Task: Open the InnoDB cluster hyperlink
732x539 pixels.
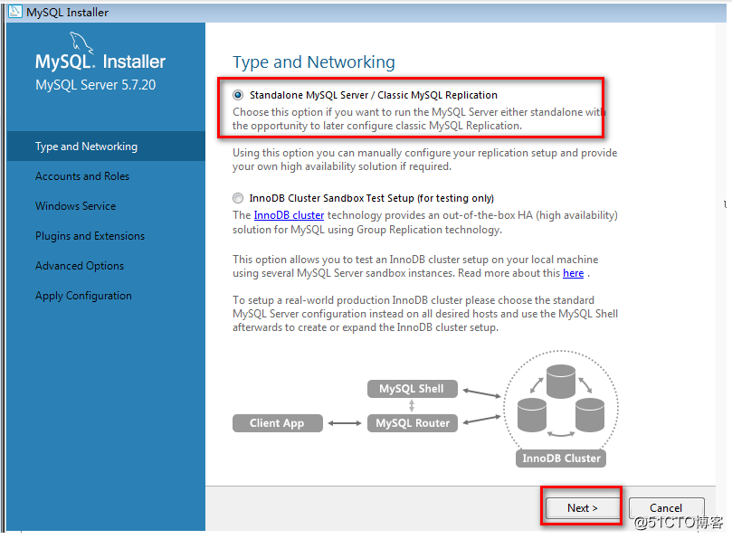Action: click(289, 215)
